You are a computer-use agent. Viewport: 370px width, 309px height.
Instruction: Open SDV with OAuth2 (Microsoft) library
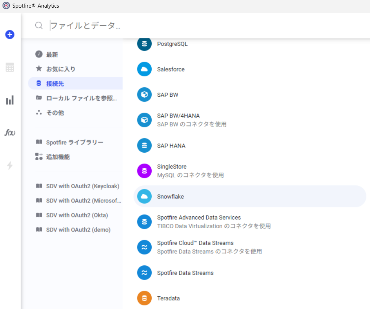(x=75, y=201)
